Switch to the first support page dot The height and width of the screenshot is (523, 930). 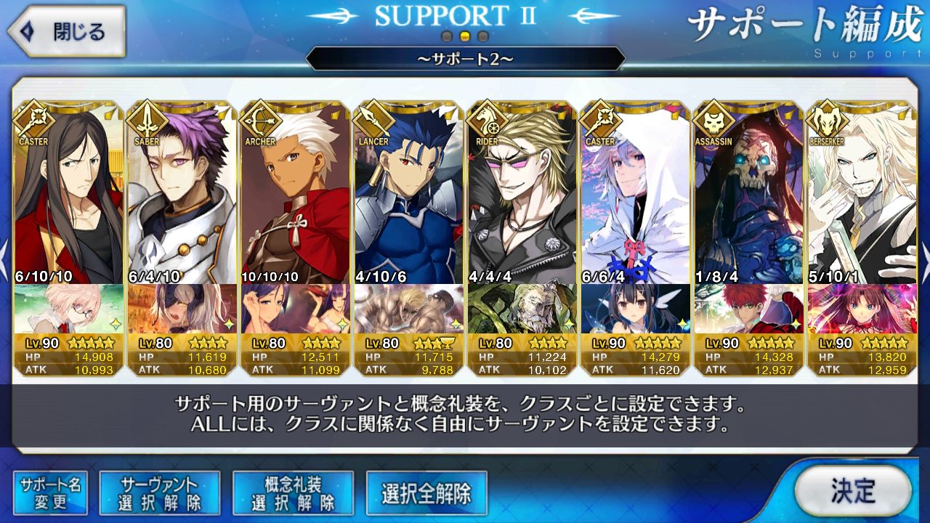448,36
